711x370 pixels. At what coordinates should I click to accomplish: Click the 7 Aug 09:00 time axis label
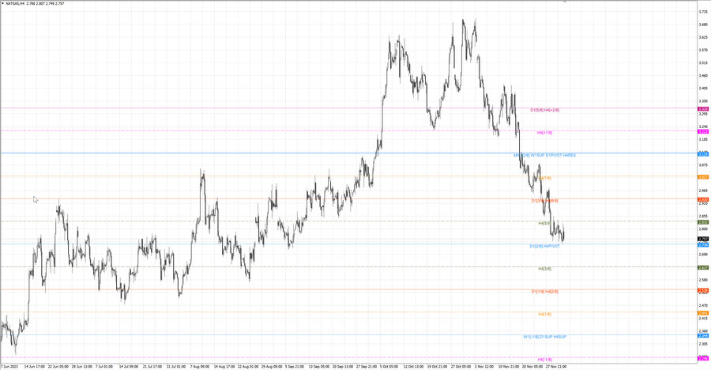point(200,366)
